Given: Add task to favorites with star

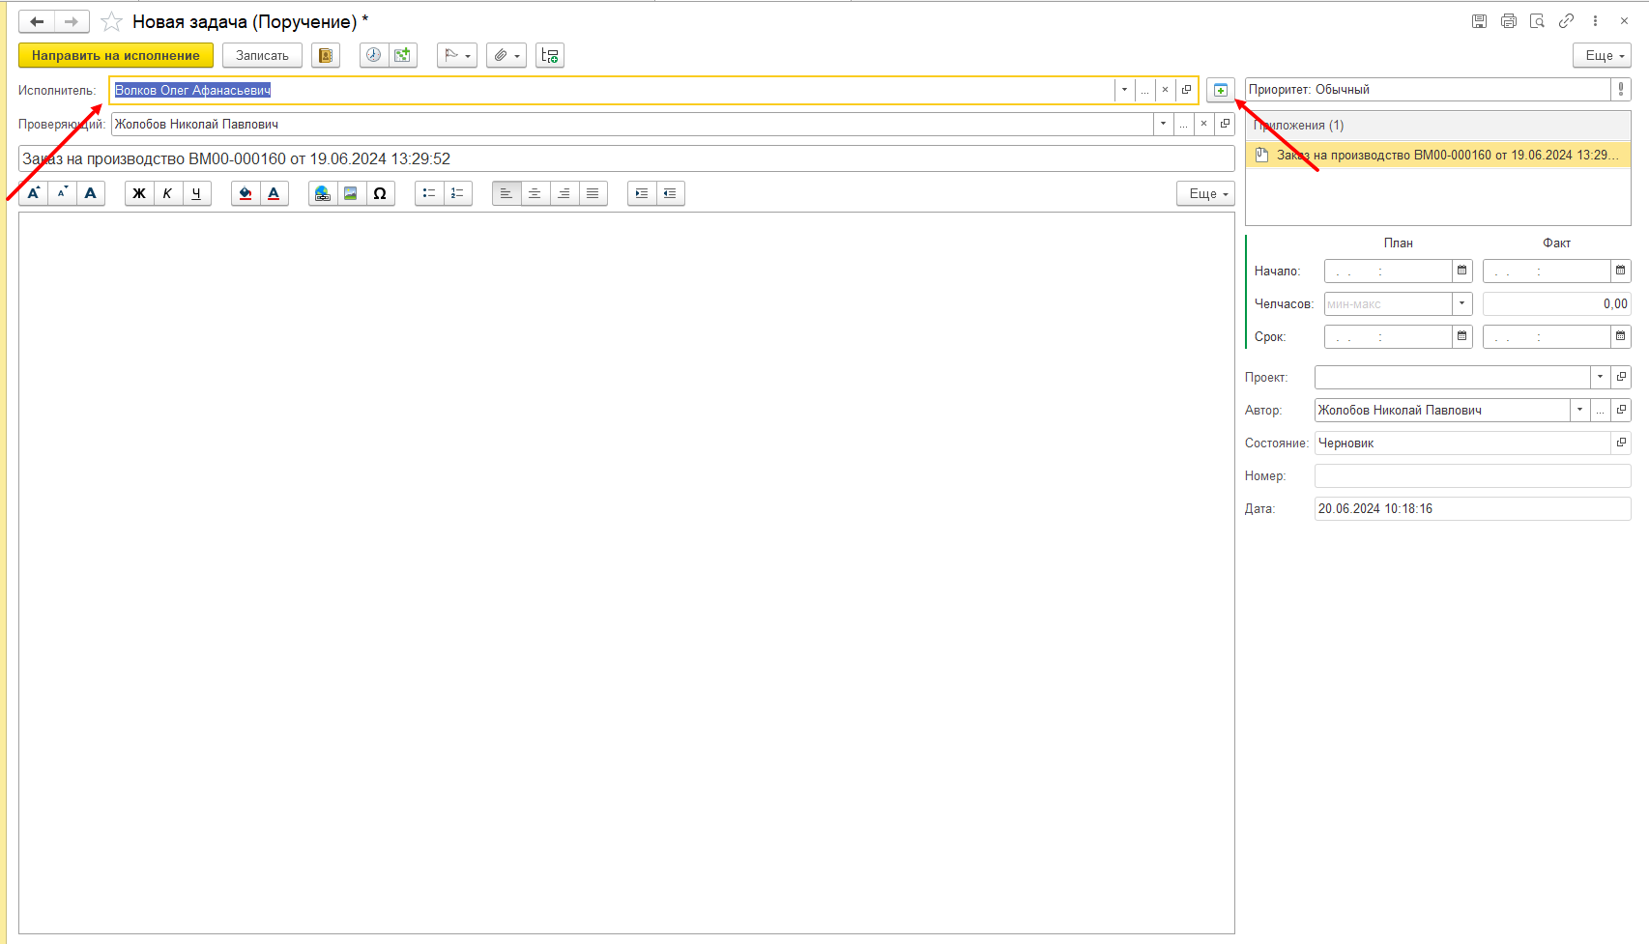Looking at the screenshot, I should click(112, 21).
